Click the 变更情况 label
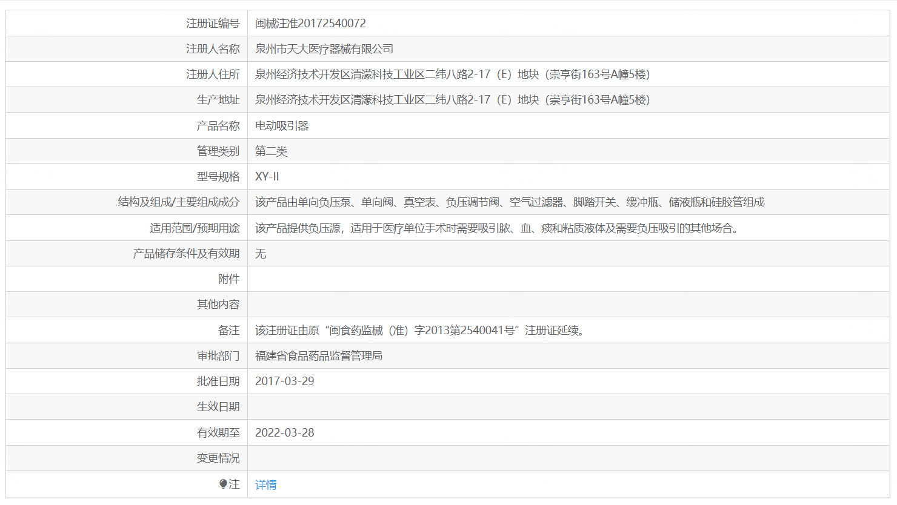897x505 pixels. pos(218,458)
